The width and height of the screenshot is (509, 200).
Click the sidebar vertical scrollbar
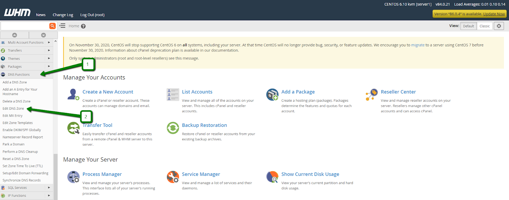56,176
